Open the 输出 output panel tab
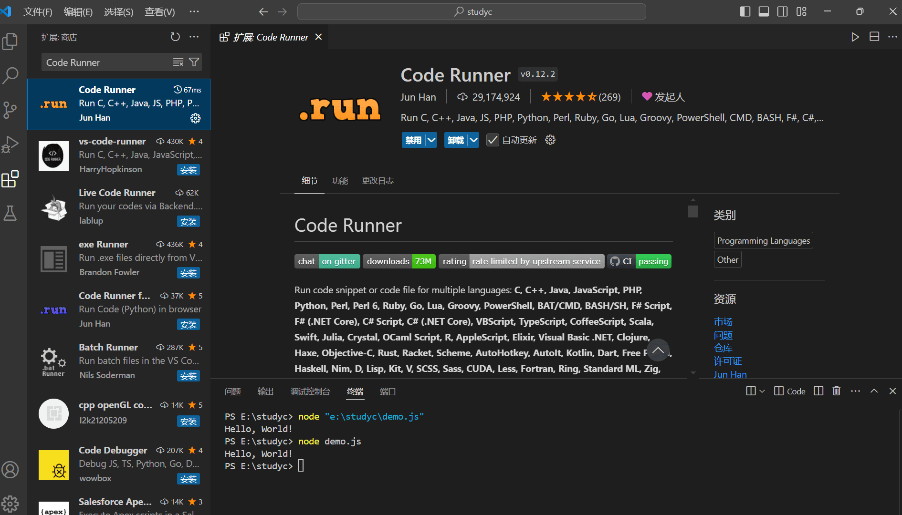Screen dimensions: 902x515 [265, 391]
